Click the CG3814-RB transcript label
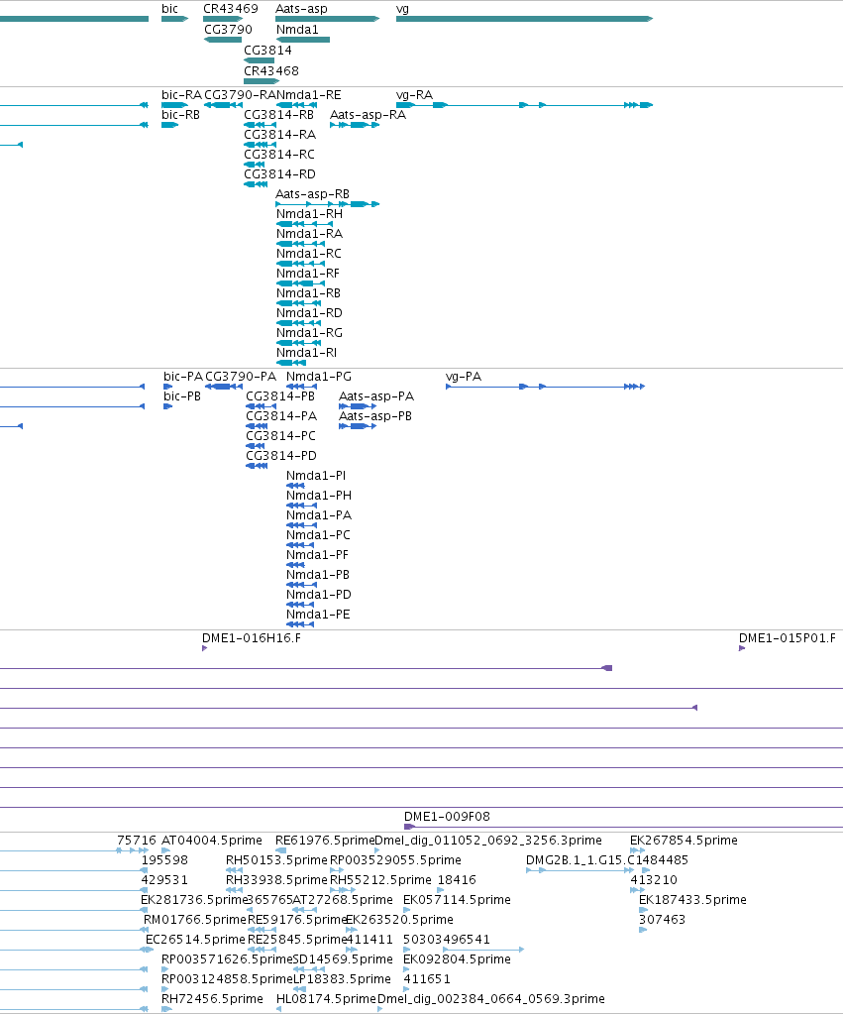This screenshot has height=1014, width=843. pyautogui.click(x=278, y=114)
